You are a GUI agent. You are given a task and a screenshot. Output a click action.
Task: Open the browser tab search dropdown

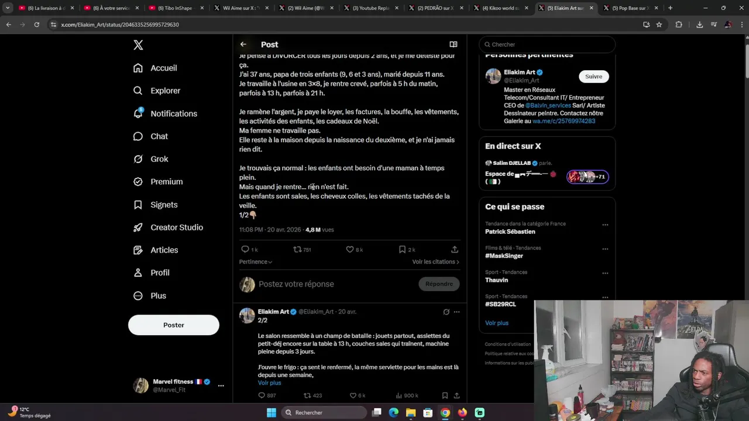tap(8, 8)
